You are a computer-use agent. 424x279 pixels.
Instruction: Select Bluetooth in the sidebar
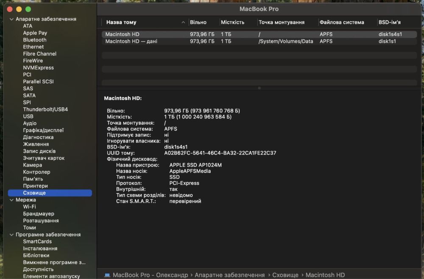pyautogui.click(x=35, y=40)
